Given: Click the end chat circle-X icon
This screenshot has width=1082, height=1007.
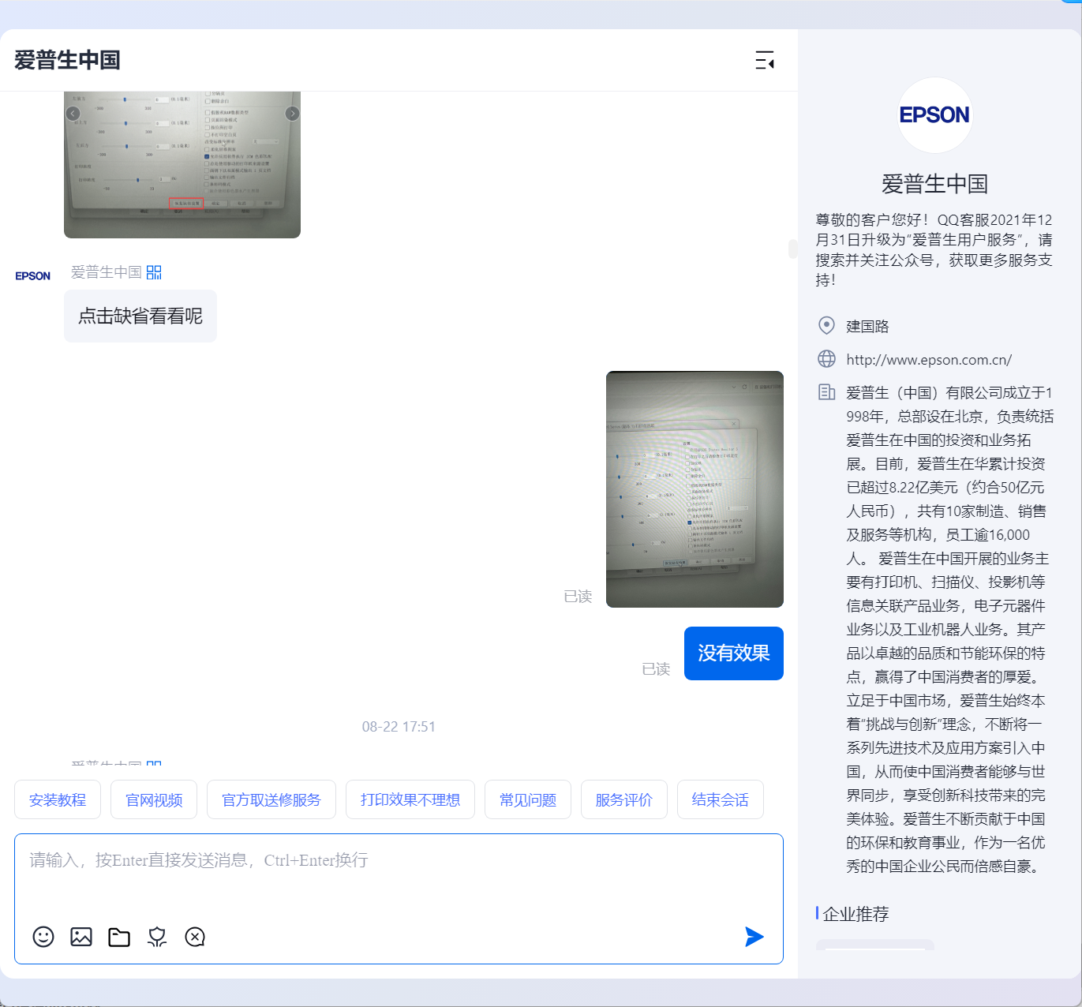Looking at the screenshot, I should click(195, 937).
